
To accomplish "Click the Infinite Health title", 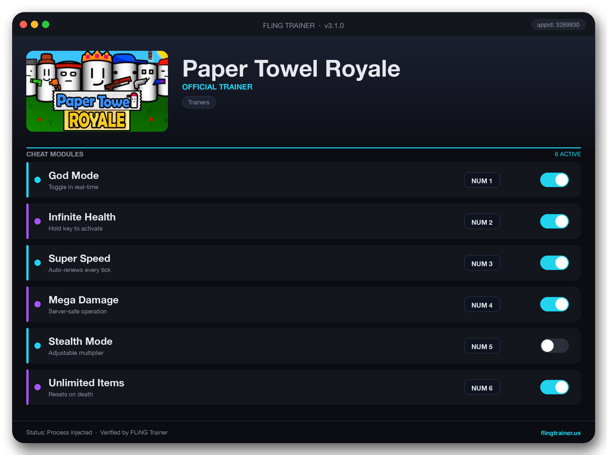I will point(82,217).
